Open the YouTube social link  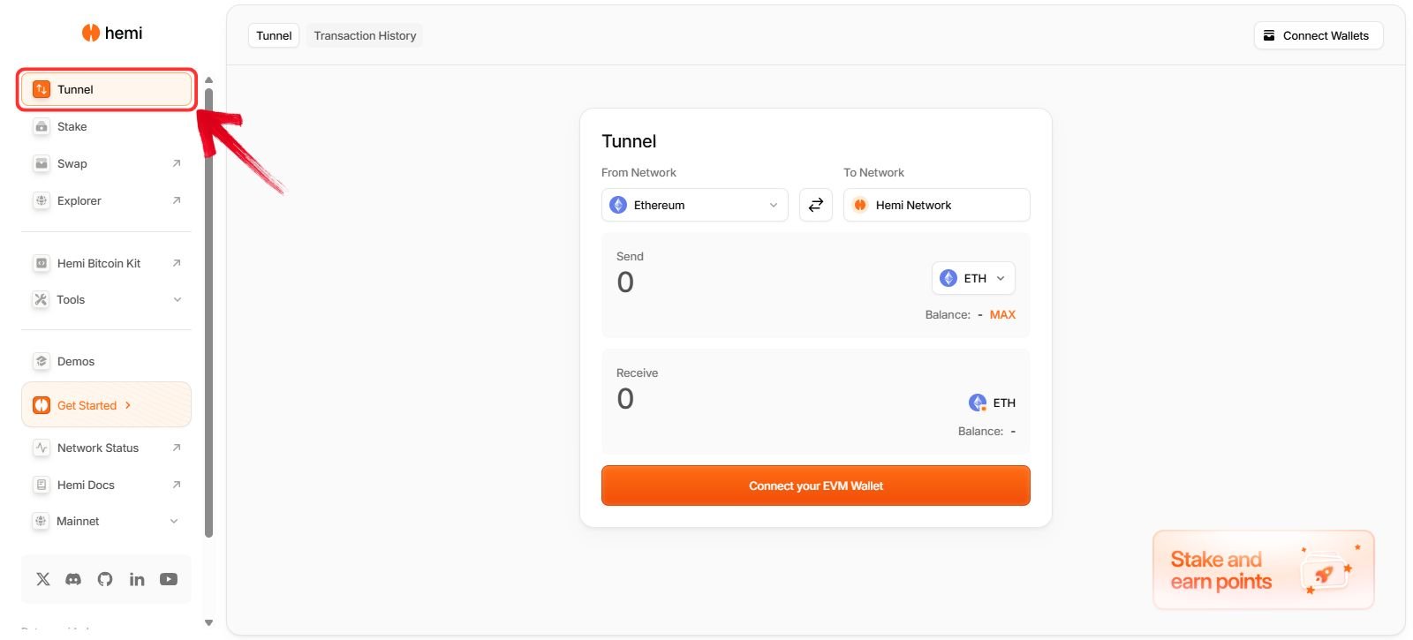coord(169,579)
